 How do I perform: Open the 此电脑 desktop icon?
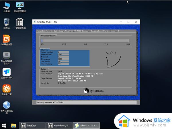click(x=7, y=7)
